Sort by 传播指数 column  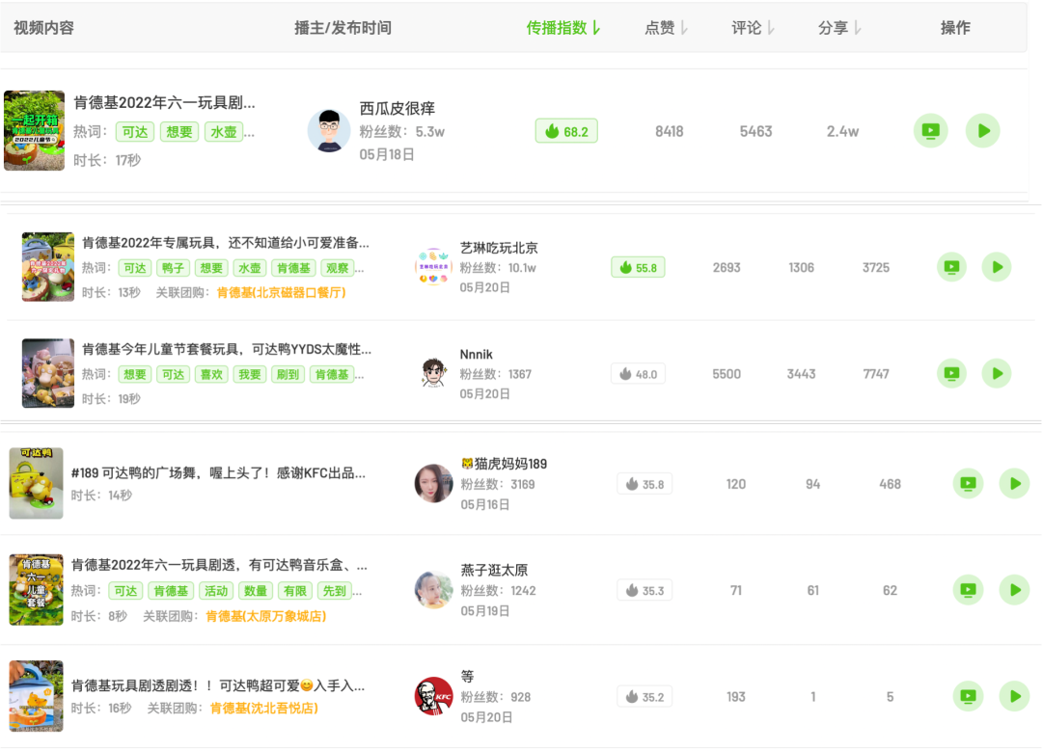coord(563,28)
